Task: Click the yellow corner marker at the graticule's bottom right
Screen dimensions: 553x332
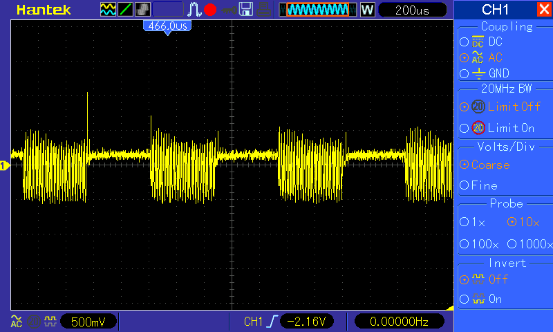Action: tap(450, 308)
